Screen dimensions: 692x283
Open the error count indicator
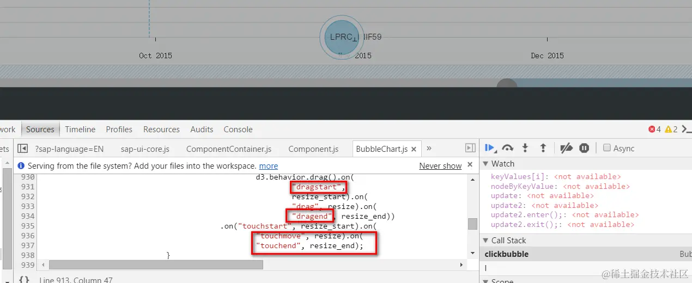pyautogui.click(x=654, y=130)
